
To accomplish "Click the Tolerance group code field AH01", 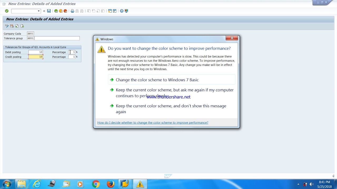I will coord(31,38).
